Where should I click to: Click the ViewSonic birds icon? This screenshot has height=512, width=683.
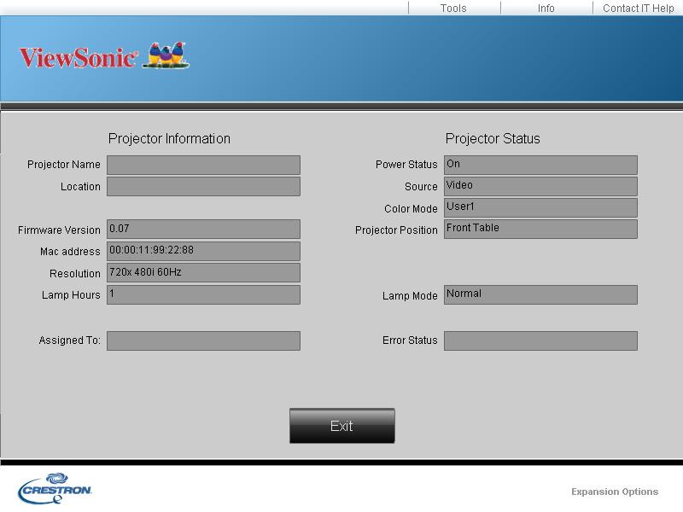(x=166, y=55)
